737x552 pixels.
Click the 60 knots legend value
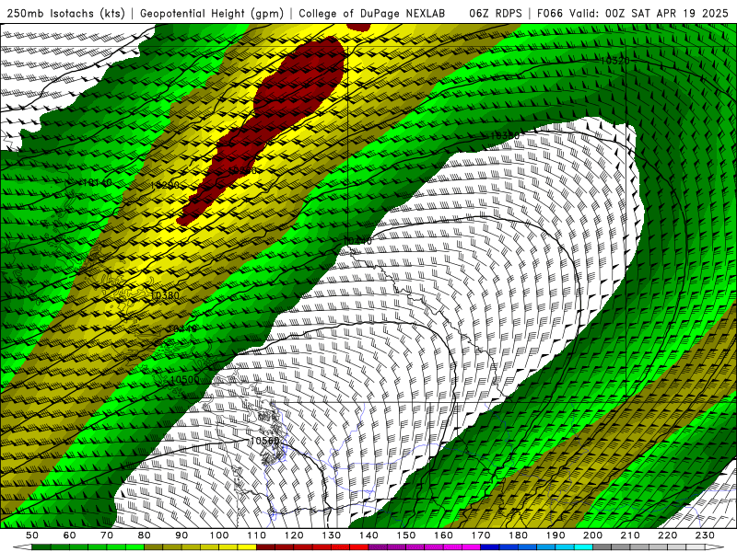[x=69, y=535]
